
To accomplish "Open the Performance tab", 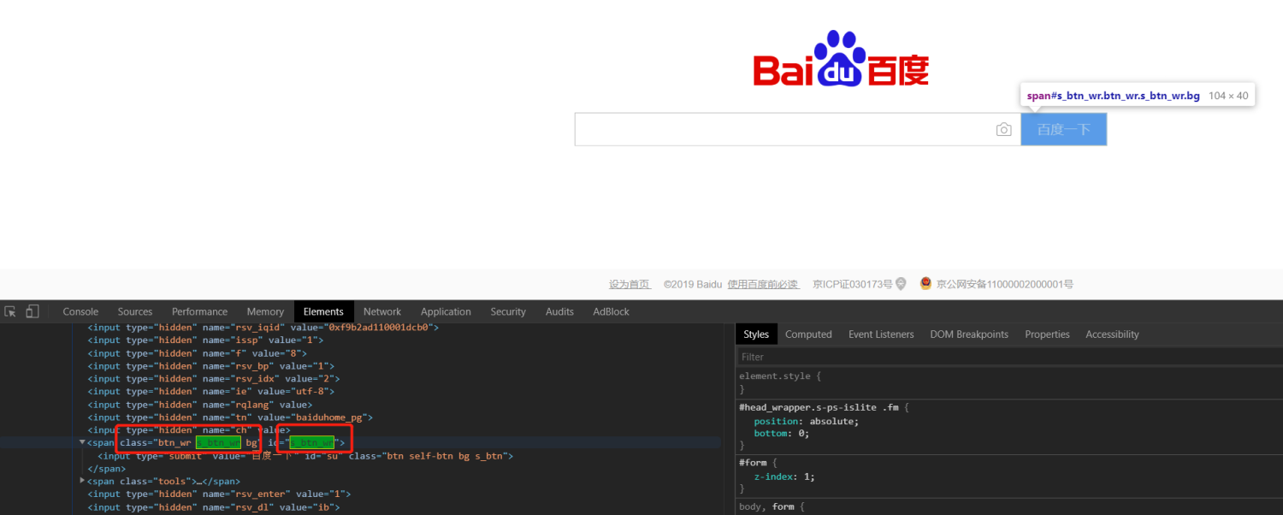I will pos(199,311).
